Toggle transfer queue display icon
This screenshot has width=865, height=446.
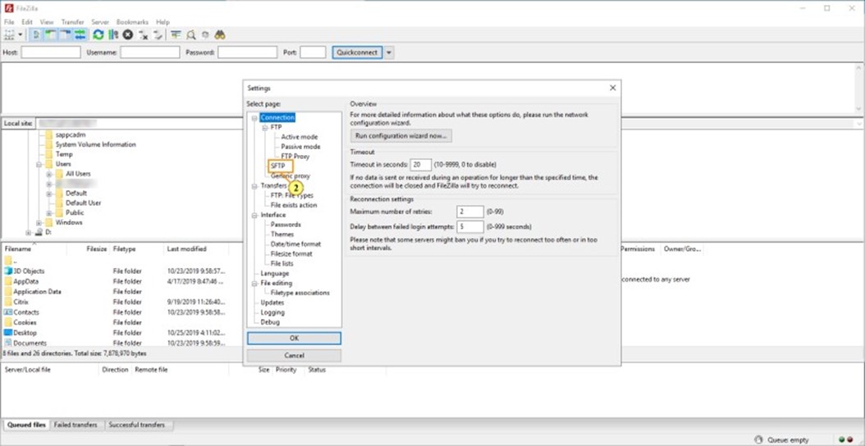pyautogui.click(x=80, y=35)
